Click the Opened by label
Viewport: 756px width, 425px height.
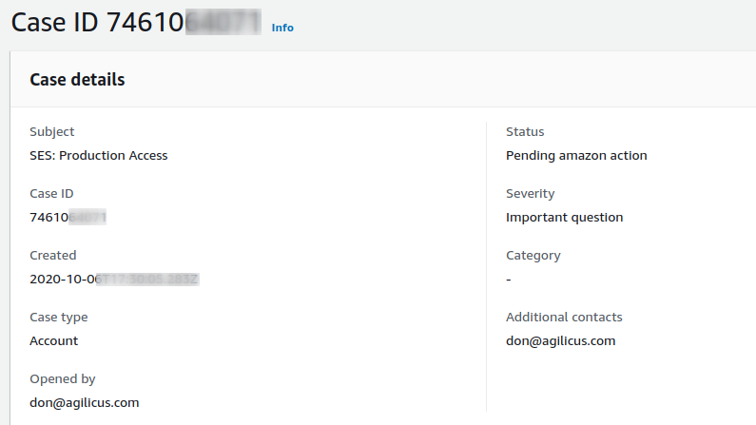click(x=63, y=379)
